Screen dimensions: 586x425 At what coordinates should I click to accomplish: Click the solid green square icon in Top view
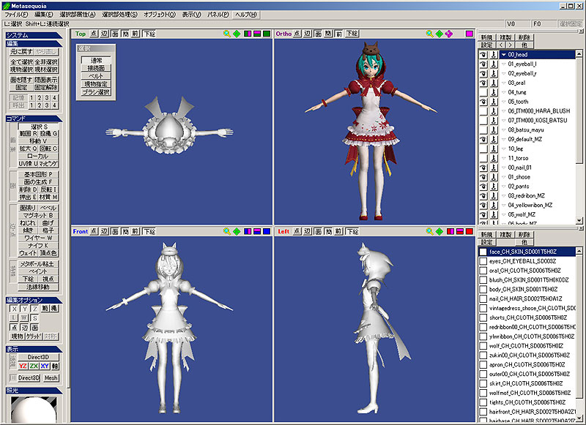(x=267, y=34)
